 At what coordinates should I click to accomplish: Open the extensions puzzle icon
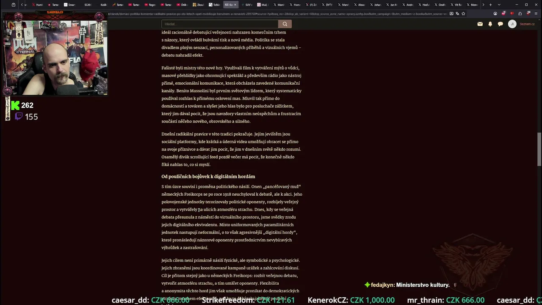[520, 14]
